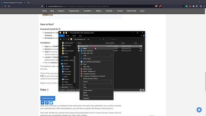Open the File tab in Explorer
206x116 pixels.
61,36
